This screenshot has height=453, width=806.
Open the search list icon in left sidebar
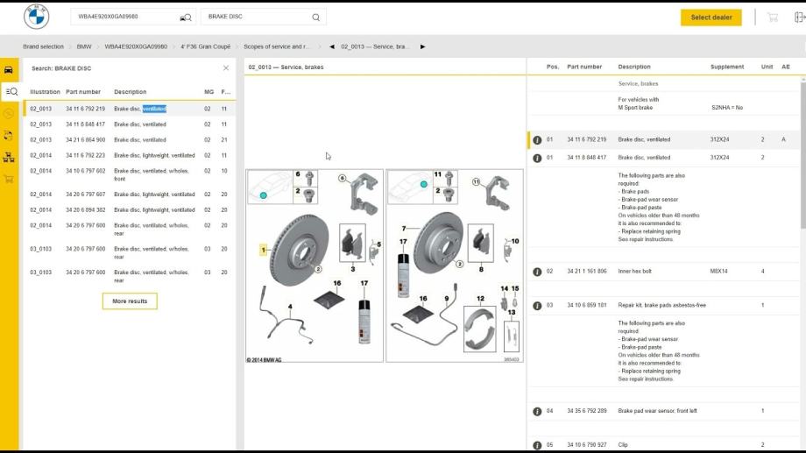(11, 91)
